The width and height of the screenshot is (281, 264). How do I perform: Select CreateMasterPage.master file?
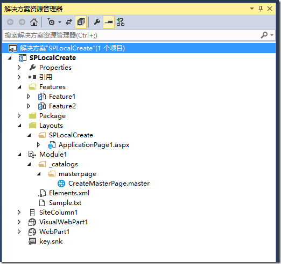pos(109,184)
